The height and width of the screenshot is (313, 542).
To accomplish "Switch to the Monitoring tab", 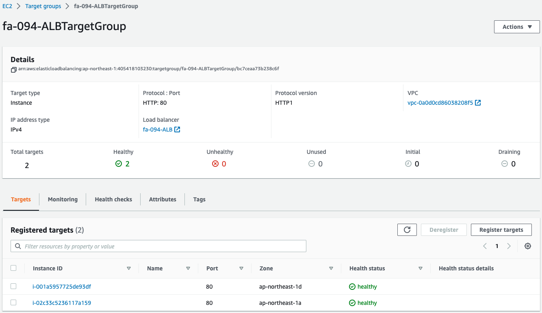I will (x=63, y=199).
